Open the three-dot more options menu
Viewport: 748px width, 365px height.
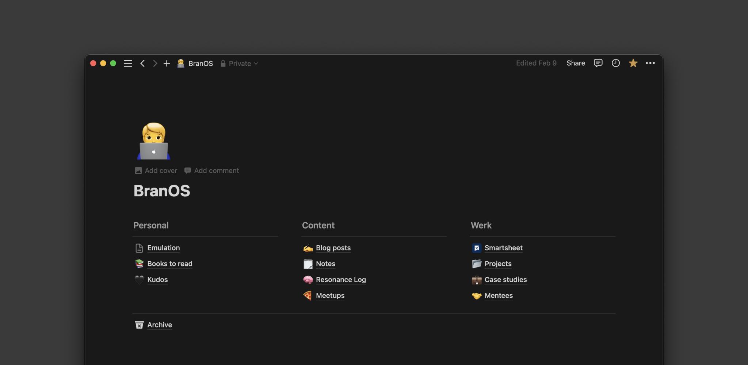650,63
